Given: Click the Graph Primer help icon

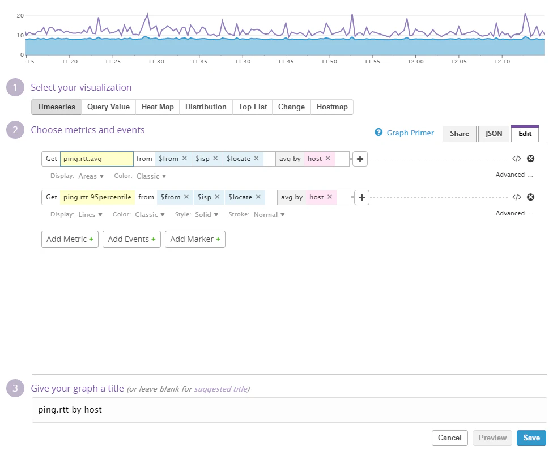Looking at the screenshot, I should pos(378,133).
